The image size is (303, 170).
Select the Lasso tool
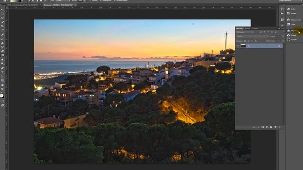2,18
